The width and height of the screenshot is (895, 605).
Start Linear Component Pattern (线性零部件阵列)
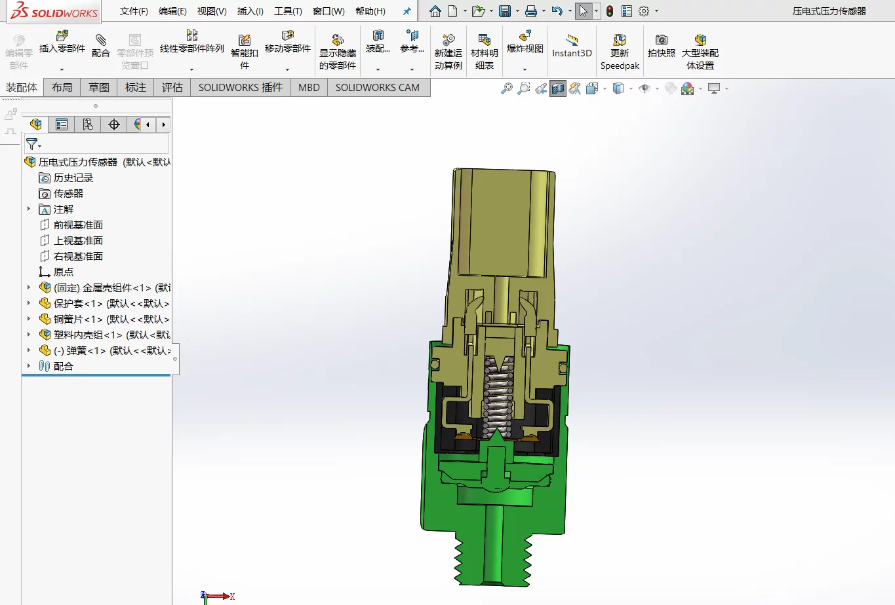point(192,42)
